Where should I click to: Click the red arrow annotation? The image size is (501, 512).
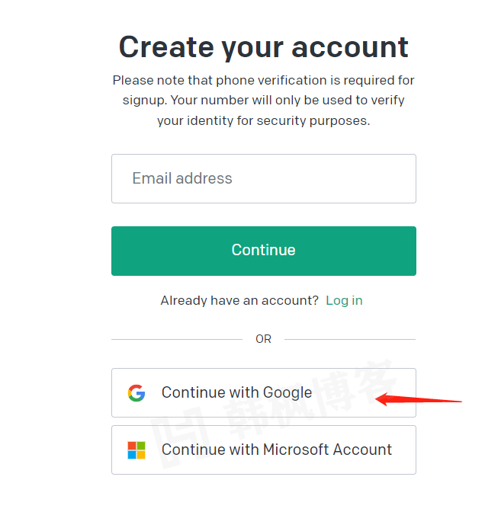pyautogui.click(x=419, y=398)
